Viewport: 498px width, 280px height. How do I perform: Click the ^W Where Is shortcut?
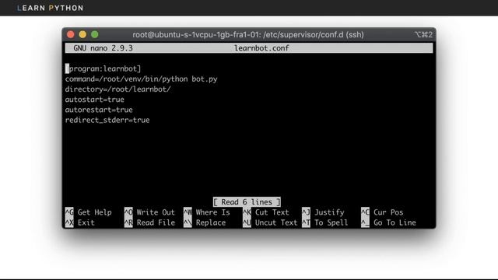coord(207,212)
